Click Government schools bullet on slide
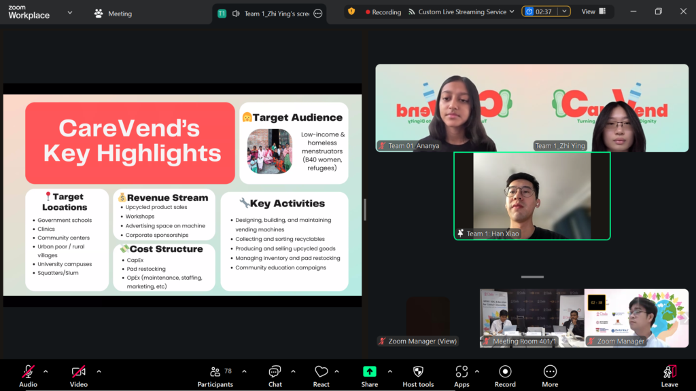Screen dimensions: 696x391 click(x=65, y=221)
